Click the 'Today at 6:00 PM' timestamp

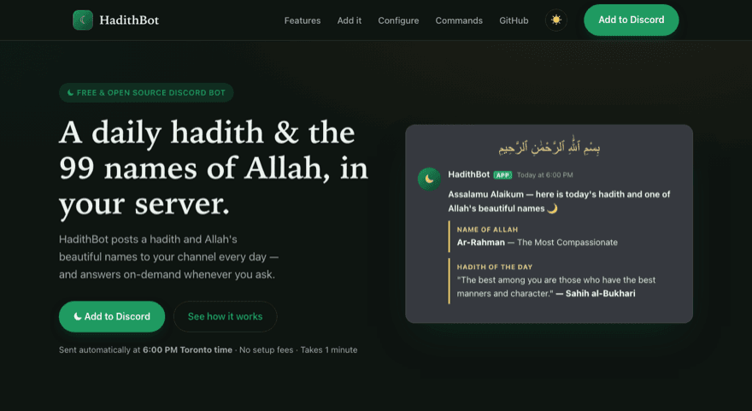click(x=545, y=175)
